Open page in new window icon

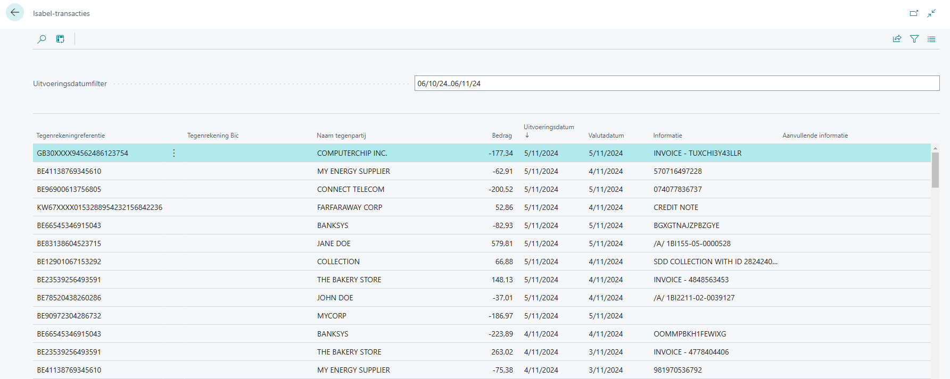(914, 13)
